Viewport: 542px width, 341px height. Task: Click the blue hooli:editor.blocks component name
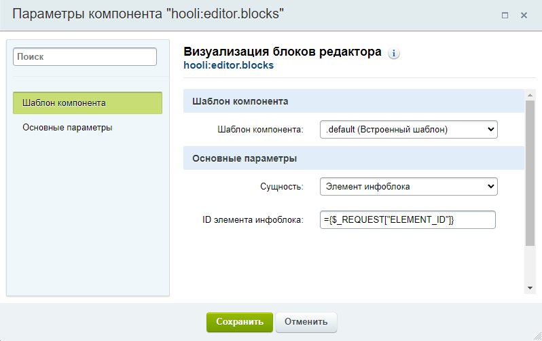coord(228,66)
